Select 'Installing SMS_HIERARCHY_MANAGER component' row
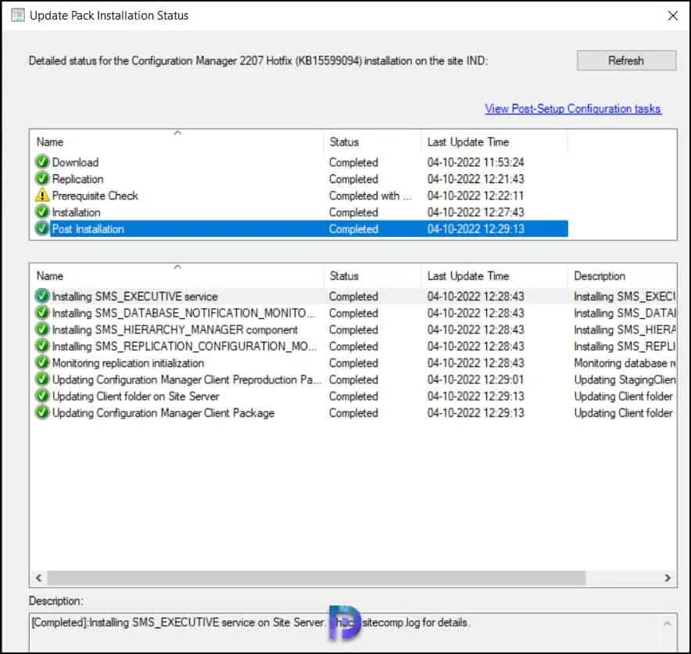Viewport: 691px width, 654px height. coord(355,329)
